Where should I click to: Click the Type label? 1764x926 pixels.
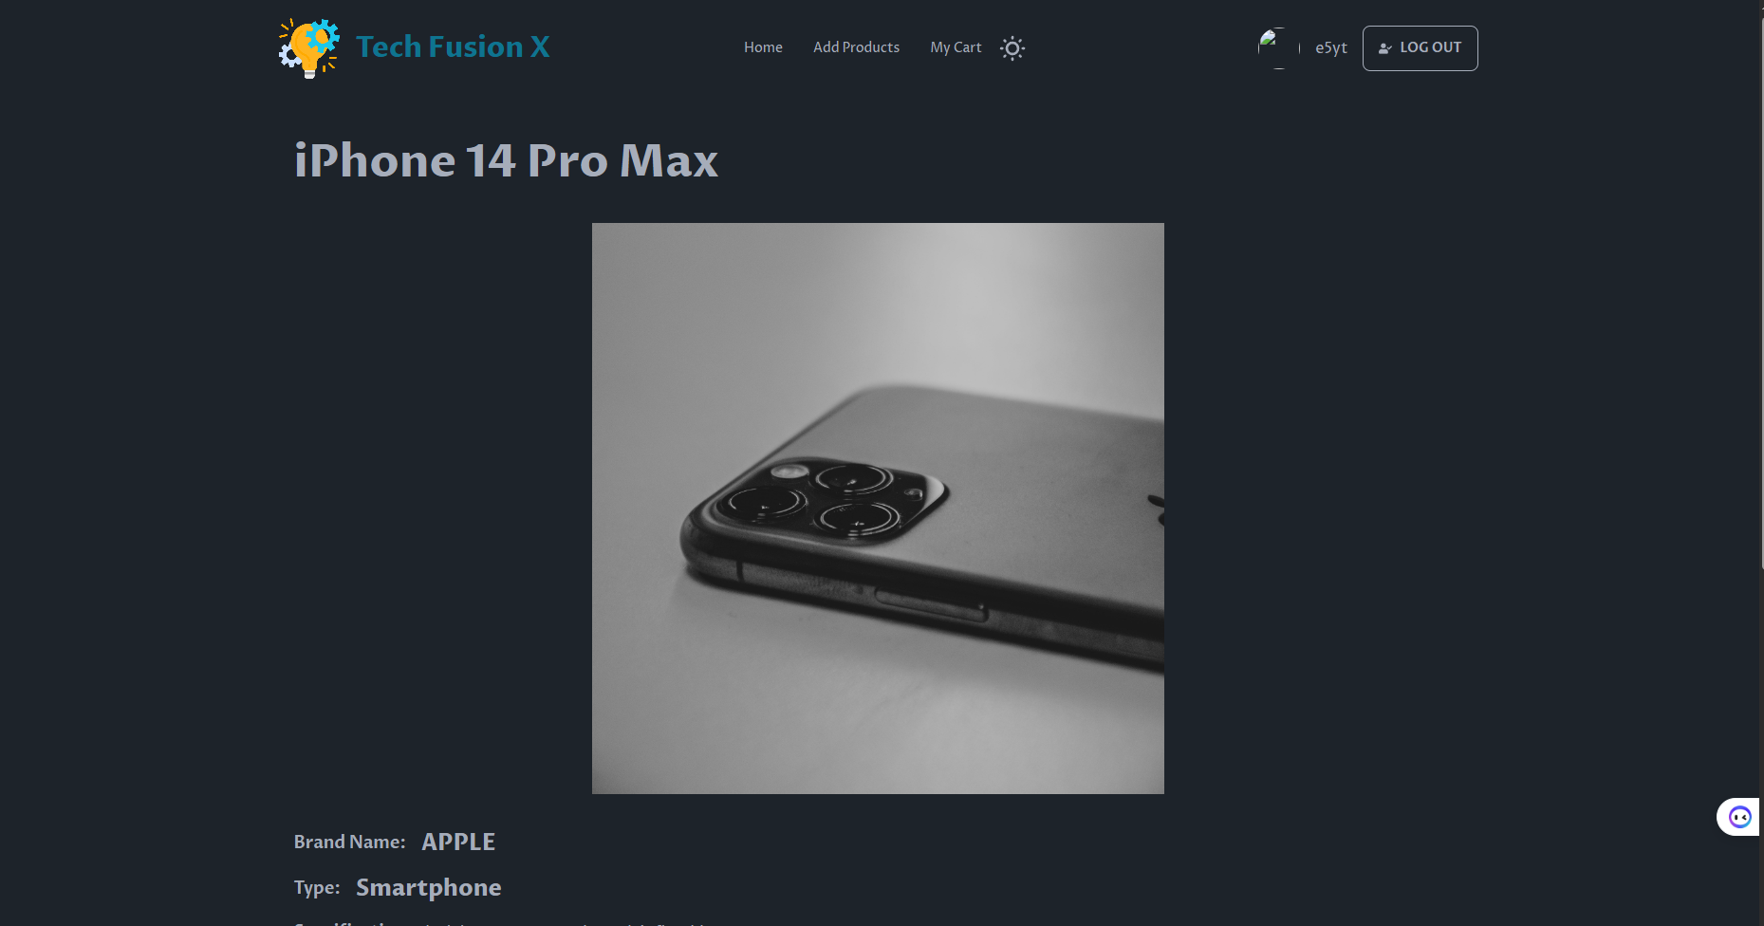[x=317, y=888]
